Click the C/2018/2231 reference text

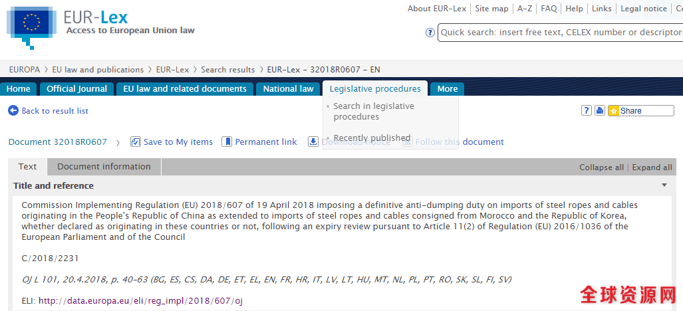50,259
